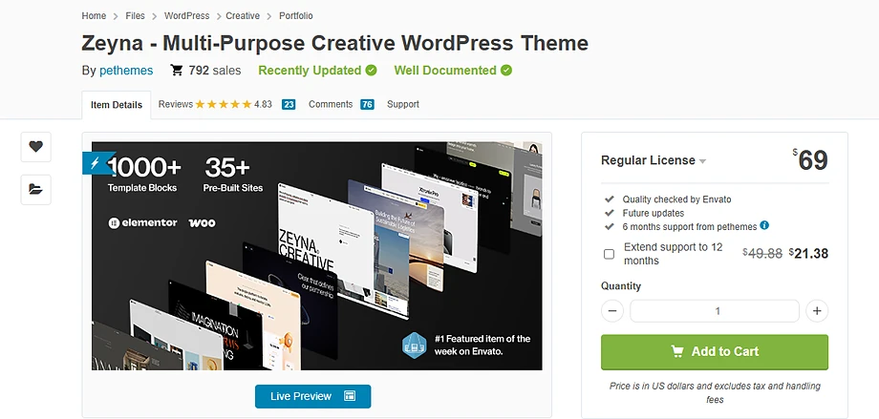Viewport: 879px width, 419px height.
Task: Go to Creative breadcrumb
Action: point(243,15)
